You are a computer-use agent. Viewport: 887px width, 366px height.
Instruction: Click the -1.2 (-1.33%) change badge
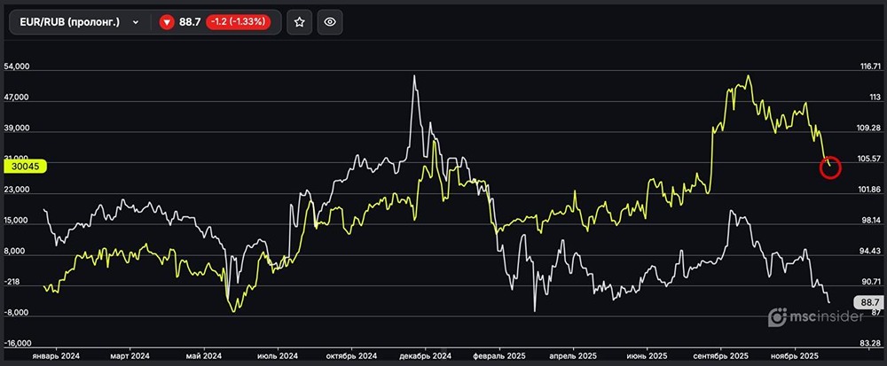pyautogui.click(x=239, y=22)
